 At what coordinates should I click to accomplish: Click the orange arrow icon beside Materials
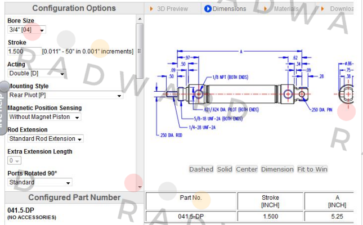tap(265, 9)
